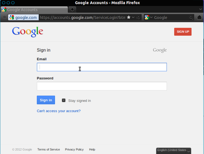Open a new tab with plus button

[x=72, y=10]
